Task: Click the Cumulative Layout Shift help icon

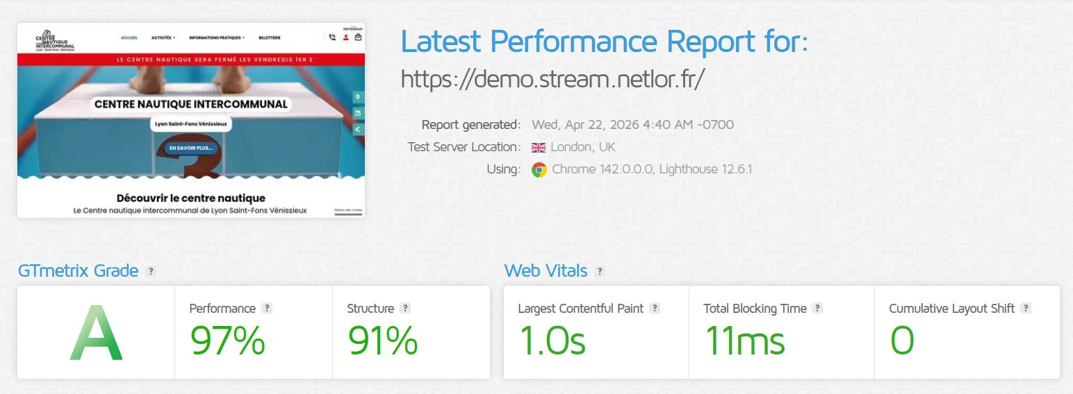Action: tap(1026, 309)
